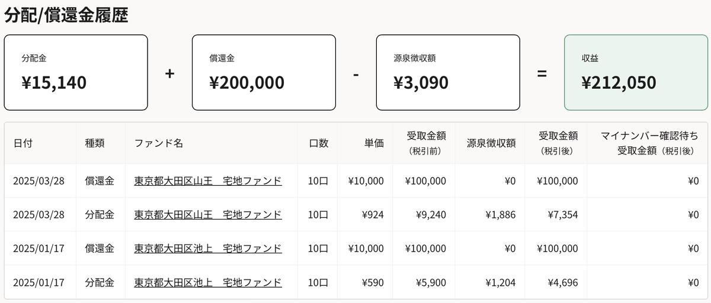
Task: Click the 受取金額(税引前) column header
Action: click(x=426, y=143)
